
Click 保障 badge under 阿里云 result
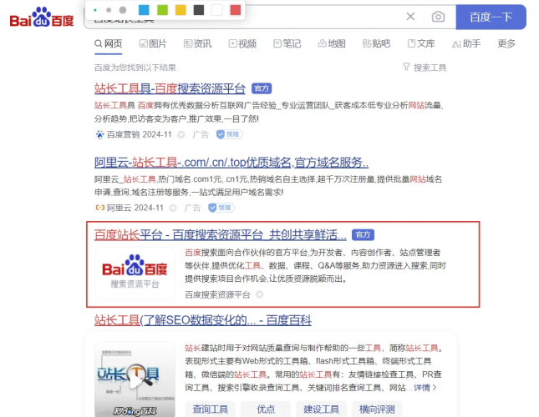pyautogui.click(x=221, y=208)
